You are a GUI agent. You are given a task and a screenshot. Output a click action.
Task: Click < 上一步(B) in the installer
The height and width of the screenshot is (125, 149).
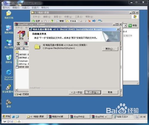(77, 92)
